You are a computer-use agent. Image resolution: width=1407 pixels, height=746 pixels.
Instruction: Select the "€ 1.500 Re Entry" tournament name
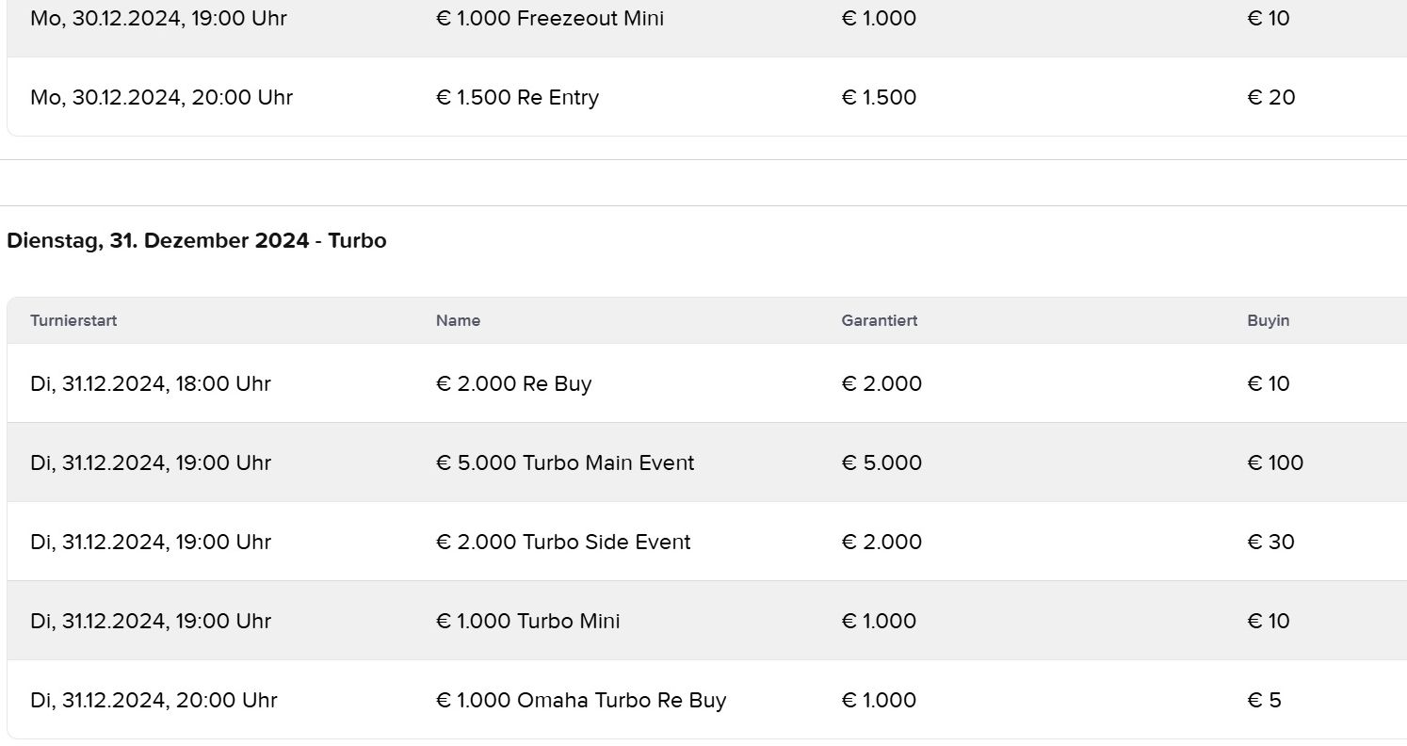point(517,97)
